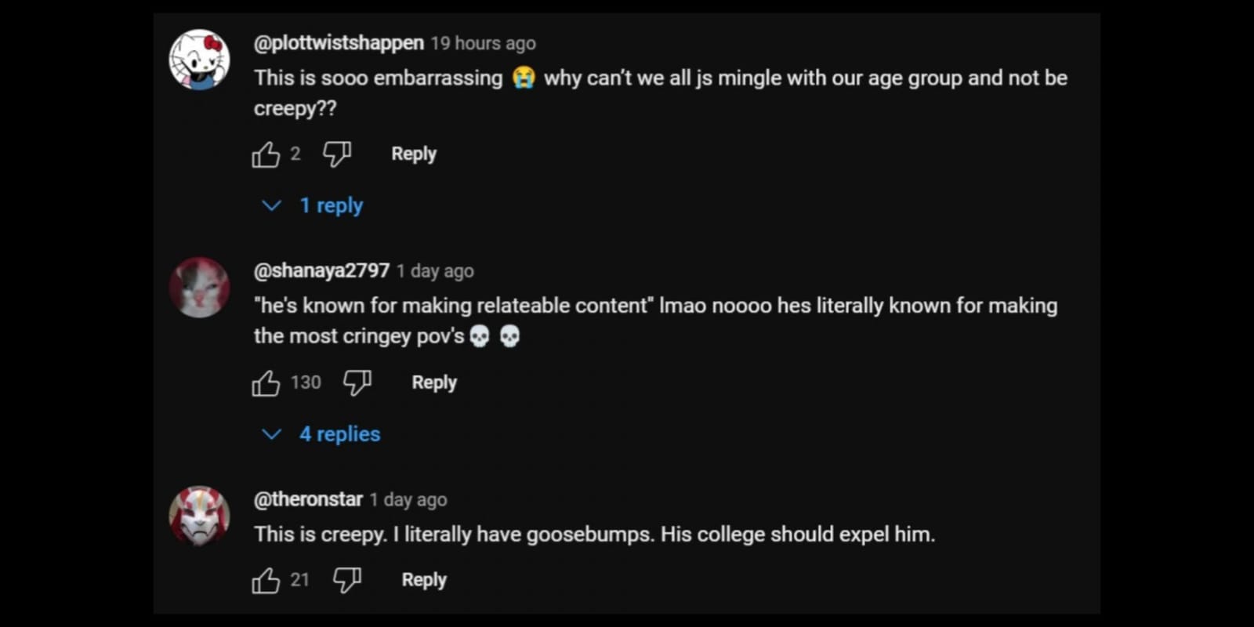
Task: Expand the 1 reply thread
Action: coord(332,205)
